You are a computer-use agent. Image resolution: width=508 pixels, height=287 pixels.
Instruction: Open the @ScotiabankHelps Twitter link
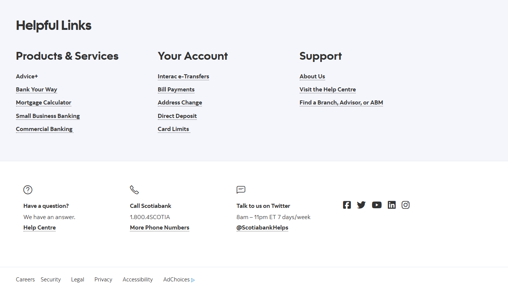pos(262,228)
